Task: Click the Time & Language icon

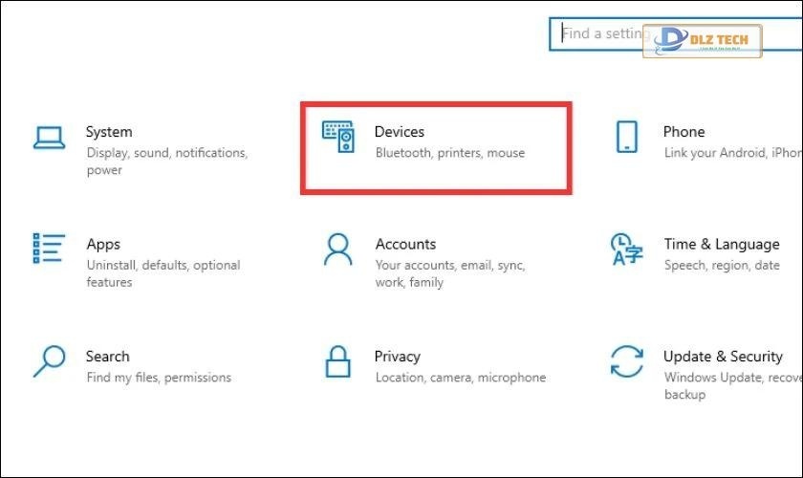Action: tap(626, 250)
